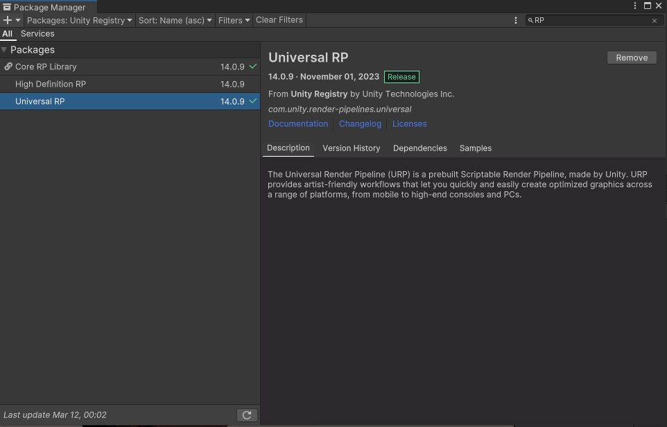
Task: Maximize the Package Manager window
Action: pos(647,6)
